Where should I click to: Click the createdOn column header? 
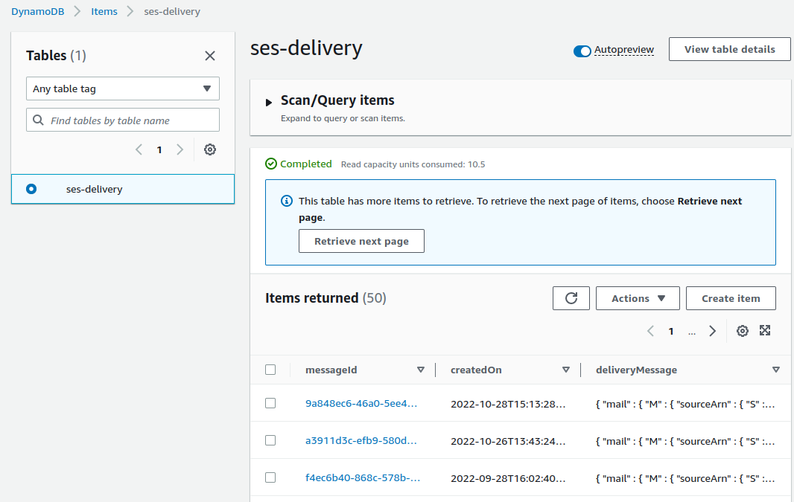click(476, 370)
